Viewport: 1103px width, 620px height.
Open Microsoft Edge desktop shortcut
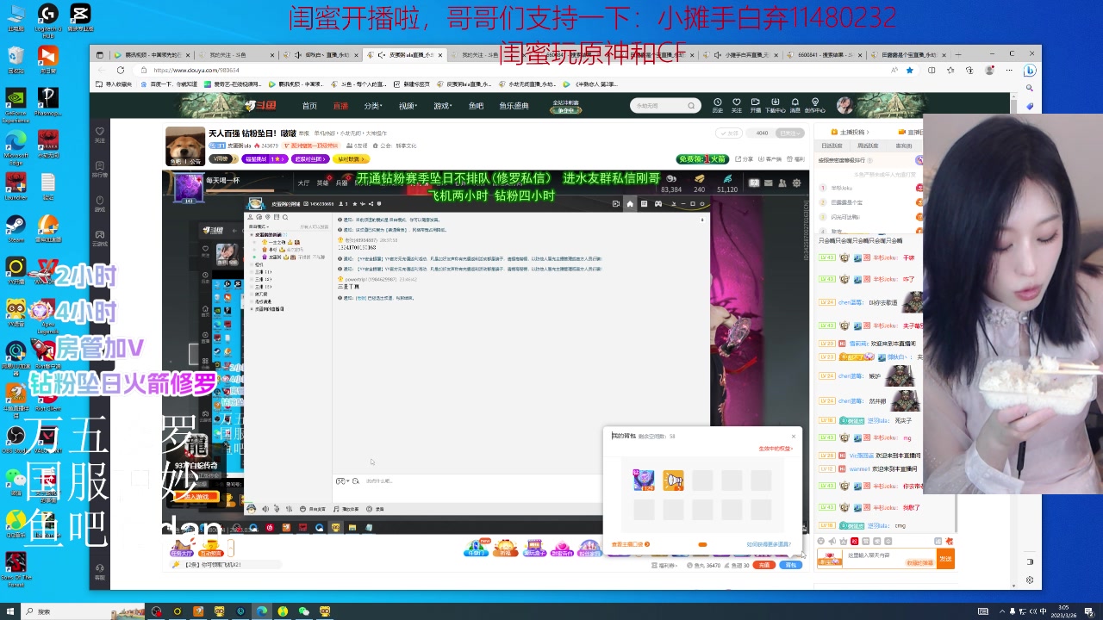point(15,145)
